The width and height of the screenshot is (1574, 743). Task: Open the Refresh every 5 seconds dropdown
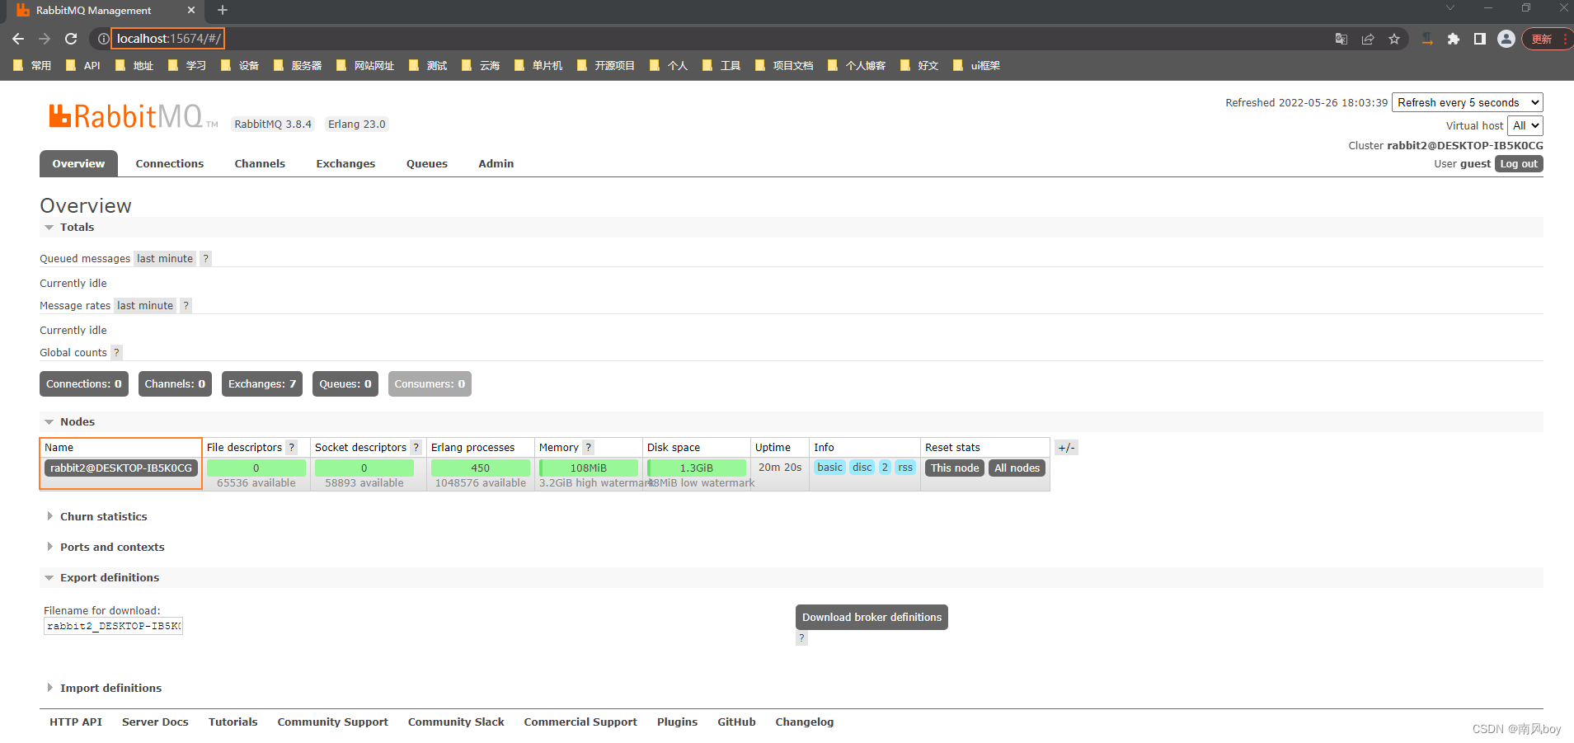[1468, 102]
